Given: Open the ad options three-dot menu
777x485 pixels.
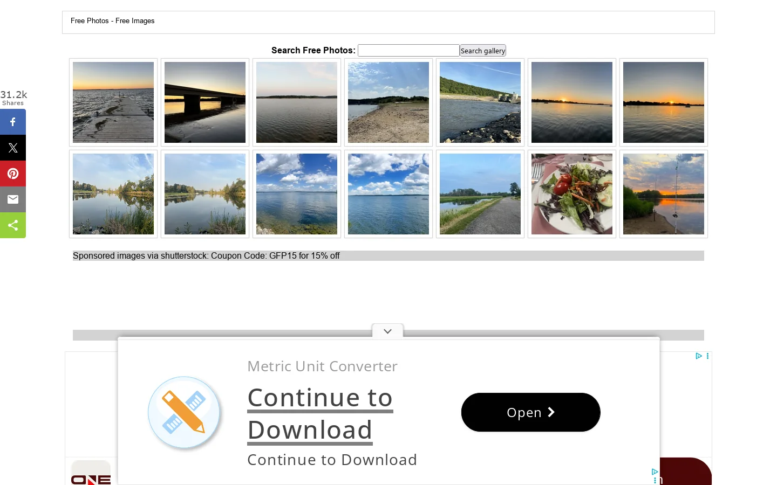Looking at the screenshot, I should coord(707,356).
